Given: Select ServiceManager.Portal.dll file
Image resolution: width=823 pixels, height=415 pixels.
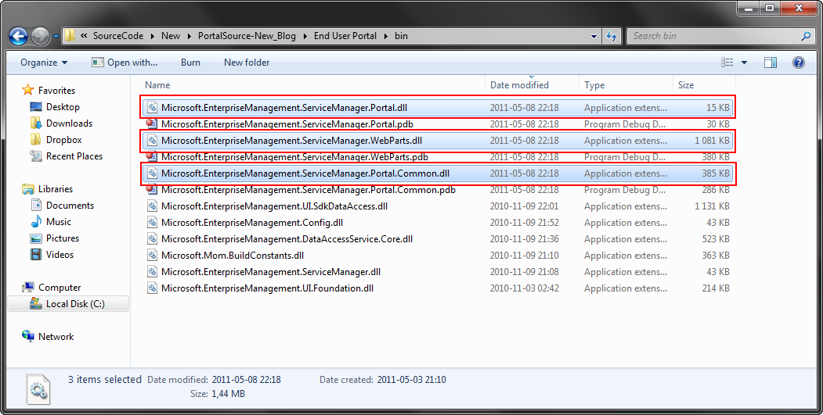Looking at the screenshot, I should coord(438,107).
